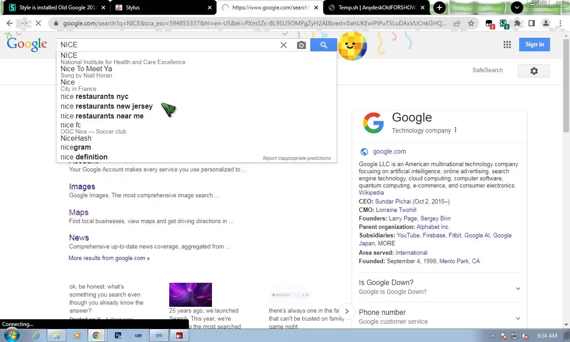Click the share page icon in address bar
The height and width of the screenshot is (342, 570).
click(x=457, y=23)
